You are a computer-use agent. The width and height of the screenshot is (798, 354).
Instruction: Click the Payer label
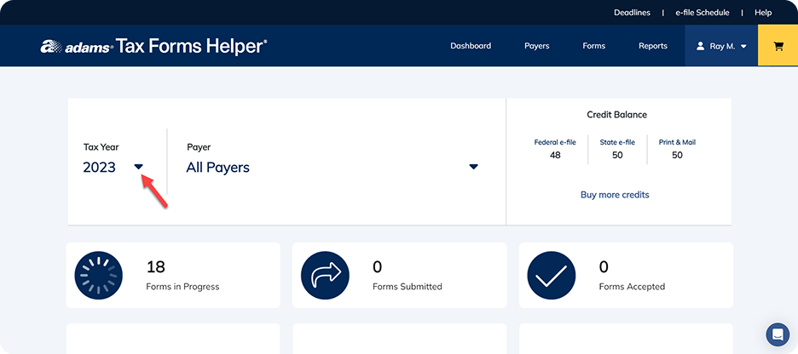(x=199, y=146)
